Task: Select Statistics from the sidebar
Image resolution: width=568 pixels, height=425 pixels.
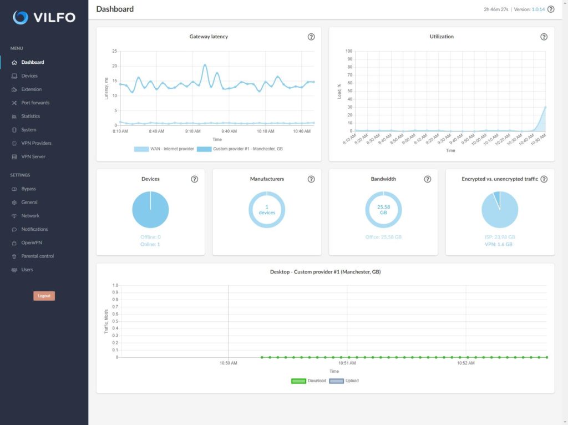Action: tap(31, 116)
